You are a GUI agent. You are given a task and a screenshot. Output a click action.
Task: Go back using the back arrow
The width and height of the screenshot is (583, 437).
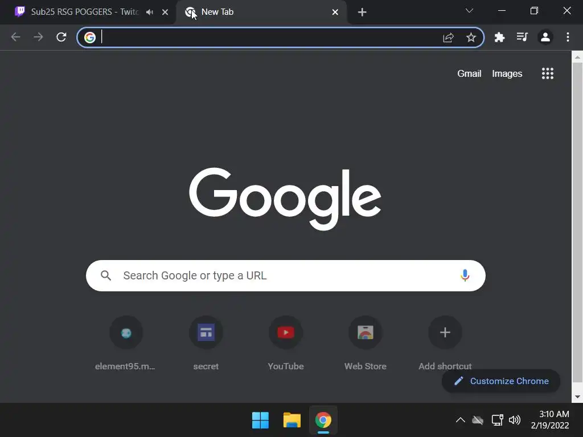coord(15,37)
